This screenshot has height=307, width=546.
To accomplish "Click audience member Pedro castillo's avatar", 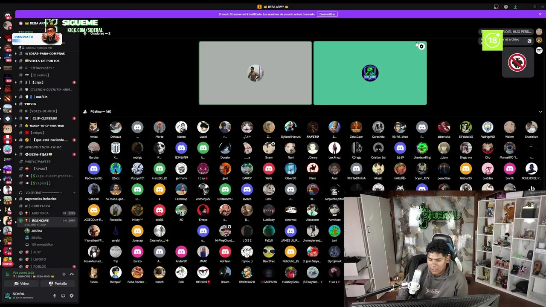I will pos(94,169).
